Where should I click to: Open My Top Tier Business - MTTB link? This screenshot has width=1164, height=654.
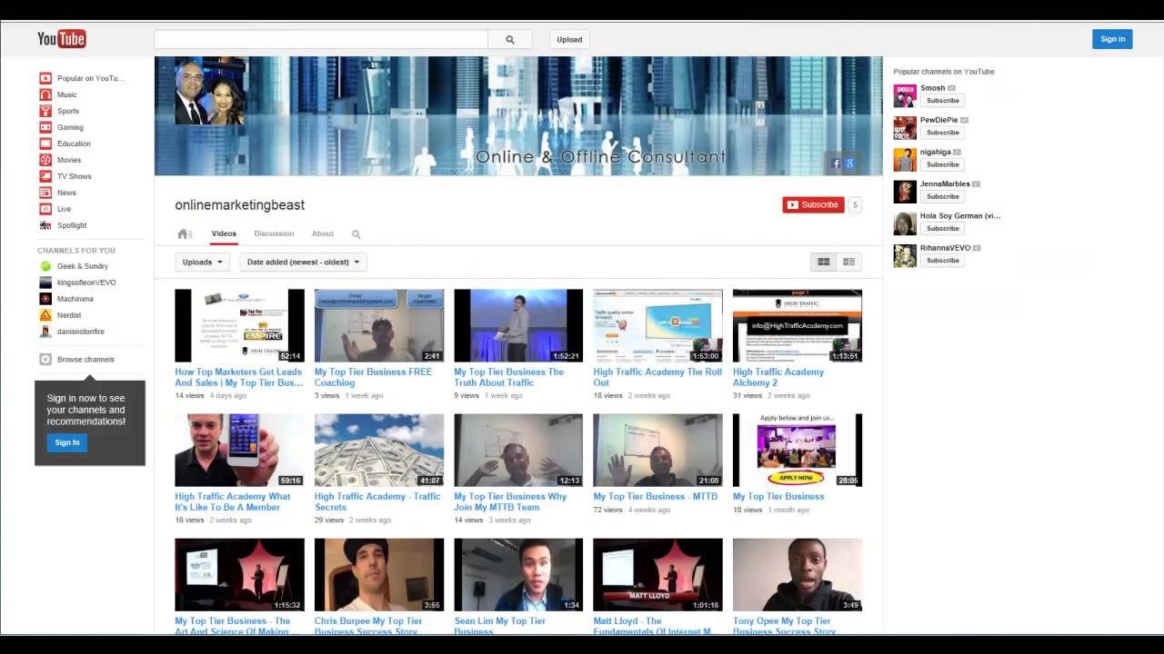point(656,496)
